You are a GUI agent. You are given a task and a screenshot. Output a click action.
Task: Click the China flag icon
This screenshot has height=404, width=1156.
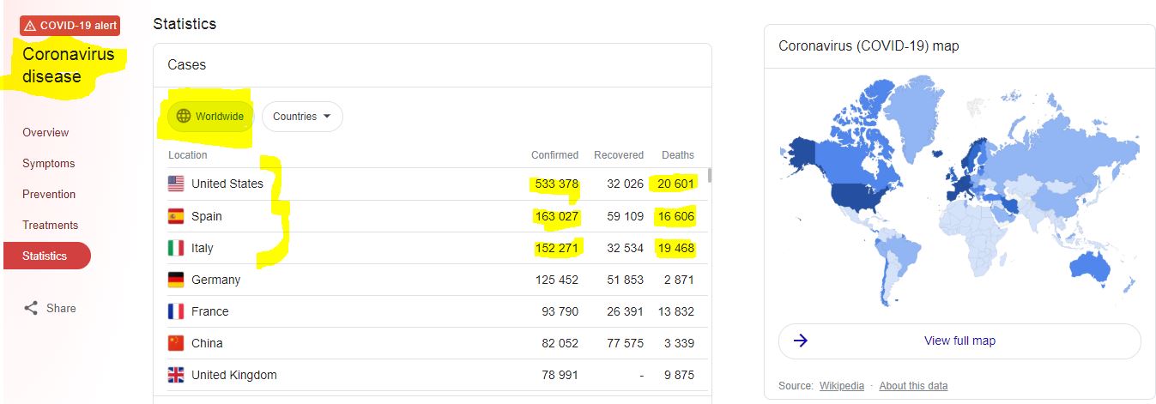point(176,343)
